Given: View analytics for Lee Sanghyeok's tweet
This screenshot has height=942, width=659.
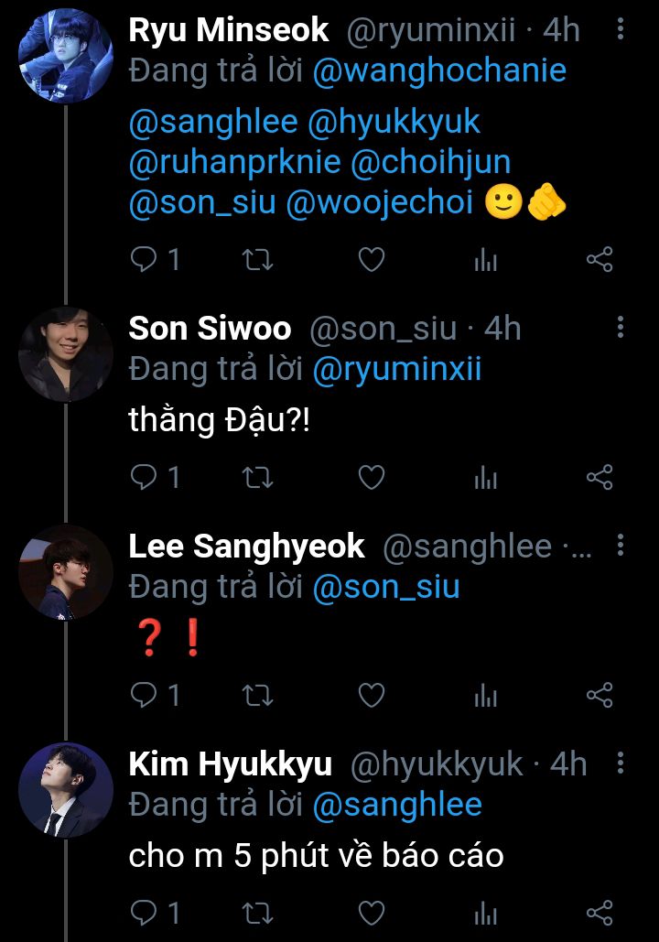Looking at the screenshot, I should pos(485,696).
